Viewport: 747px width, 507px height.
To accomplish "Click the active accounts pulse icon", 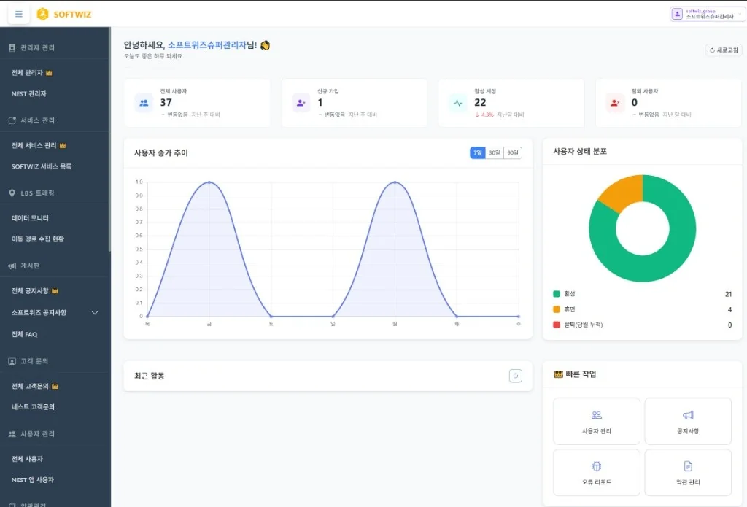I will [x=458, y=103].
